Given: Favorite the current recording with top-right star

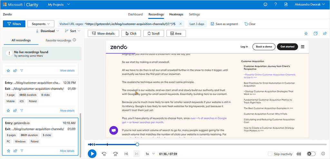Looking at the screenshot, I should pyautogui.click(x=306, y=33).
